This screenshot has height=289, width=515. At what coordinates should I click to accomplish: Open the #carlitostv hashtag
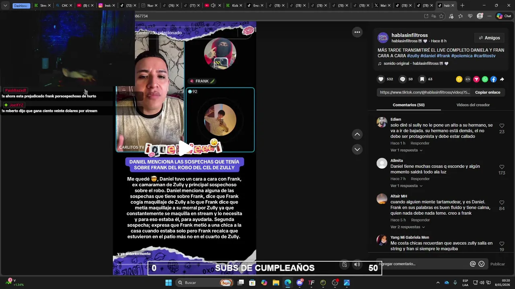[x=484, y=56]
